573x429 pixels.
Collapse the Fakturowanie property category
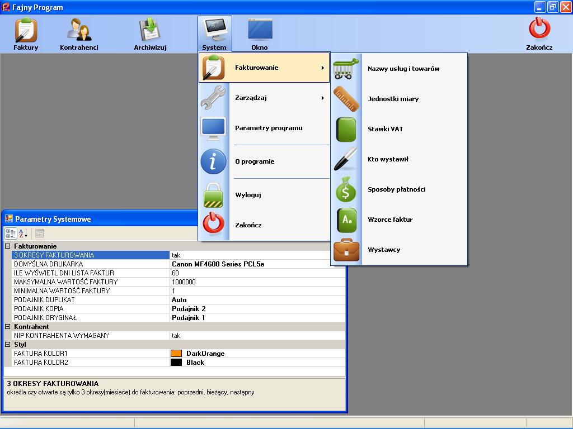(8, 246)
